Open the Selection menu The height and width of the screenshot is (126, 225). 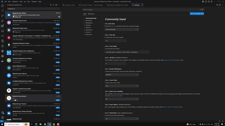coord(15,1)
